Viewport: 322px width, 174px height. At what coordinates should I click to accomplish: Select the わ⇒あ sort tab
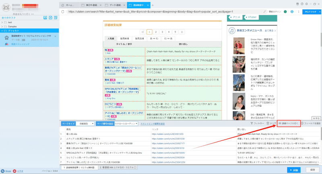point(168,39)
